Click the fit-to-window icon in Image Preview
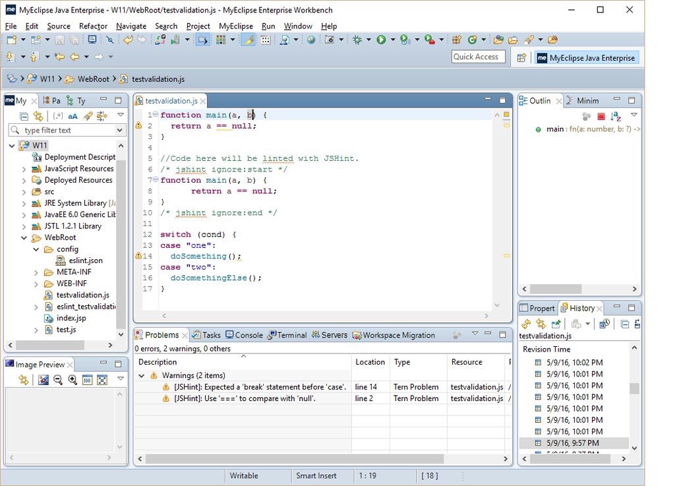675x486 pixels. pos(102,380)
